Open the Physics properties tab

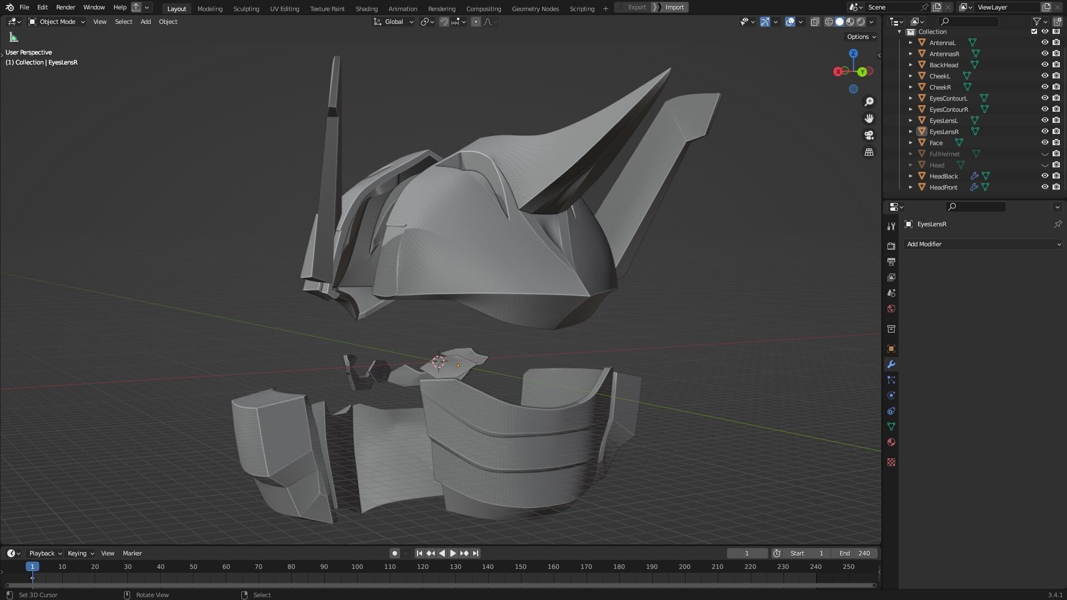pyautogui.click(x=891, y=395)
